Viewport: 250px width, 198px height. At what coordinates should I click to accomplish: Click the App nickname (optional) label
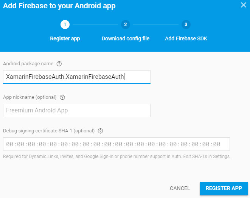click(30, 97)
